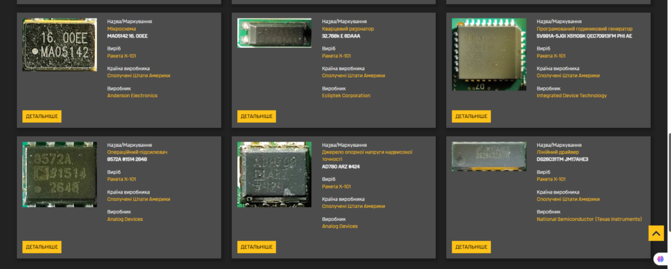Click the quartz resonator photo

[275, 33]
